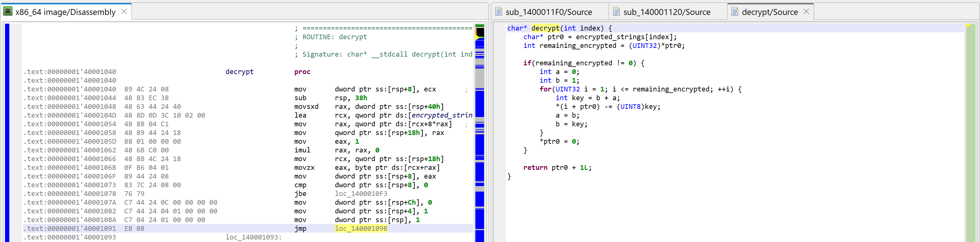Click the document icon on sub_140001120/Source tab
Image resolution: width=980 pixels, height=242 pixels.
click(617, 12)
